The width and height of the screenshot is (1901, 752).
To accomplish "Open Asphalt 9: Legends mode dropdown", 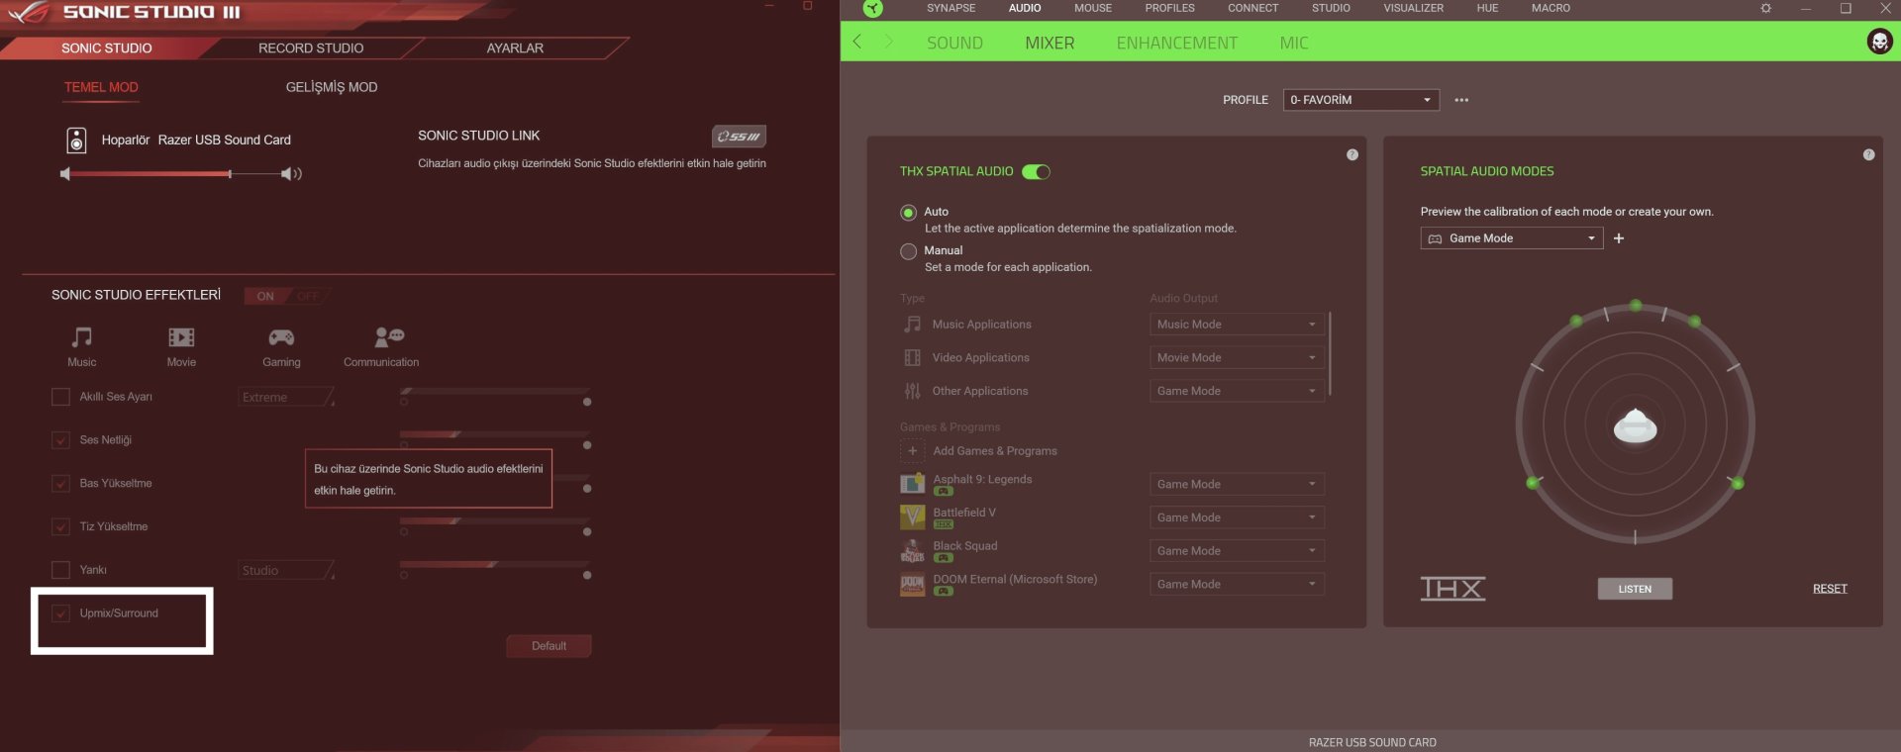I will pos(1237,485).
